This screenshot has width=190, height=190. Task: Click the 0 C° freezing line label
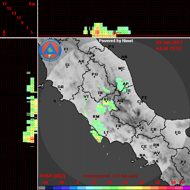117,33
